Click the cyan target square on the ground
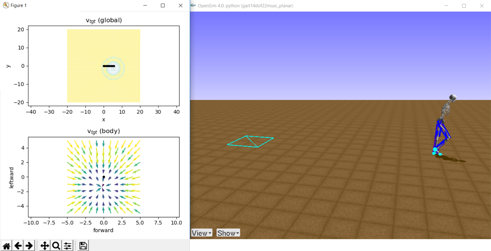Viewport: 491px width, 251px height. 250,141
